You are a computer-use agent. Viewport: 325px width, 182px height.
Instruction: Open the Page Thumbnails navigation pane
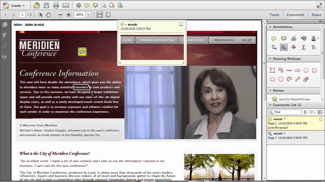[x=5, y=25]
